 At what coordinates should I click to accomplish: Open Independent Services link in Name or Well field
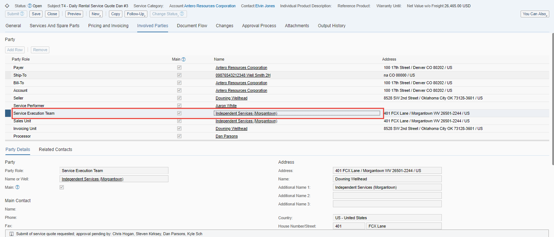pos(93,179)
